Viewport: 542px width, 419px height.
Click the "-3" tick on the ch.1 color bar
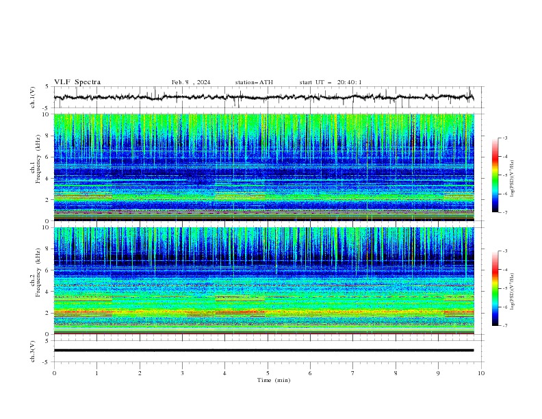tap(505, 138)
